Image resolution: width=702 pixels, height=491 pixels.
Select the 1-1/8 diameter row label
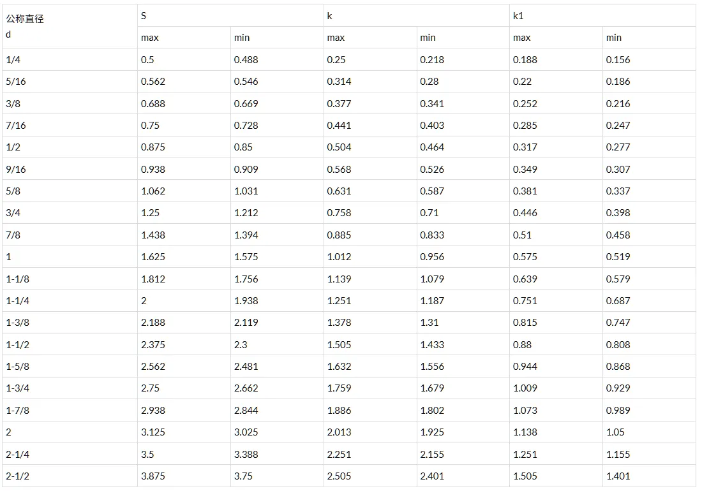point(17,279)
